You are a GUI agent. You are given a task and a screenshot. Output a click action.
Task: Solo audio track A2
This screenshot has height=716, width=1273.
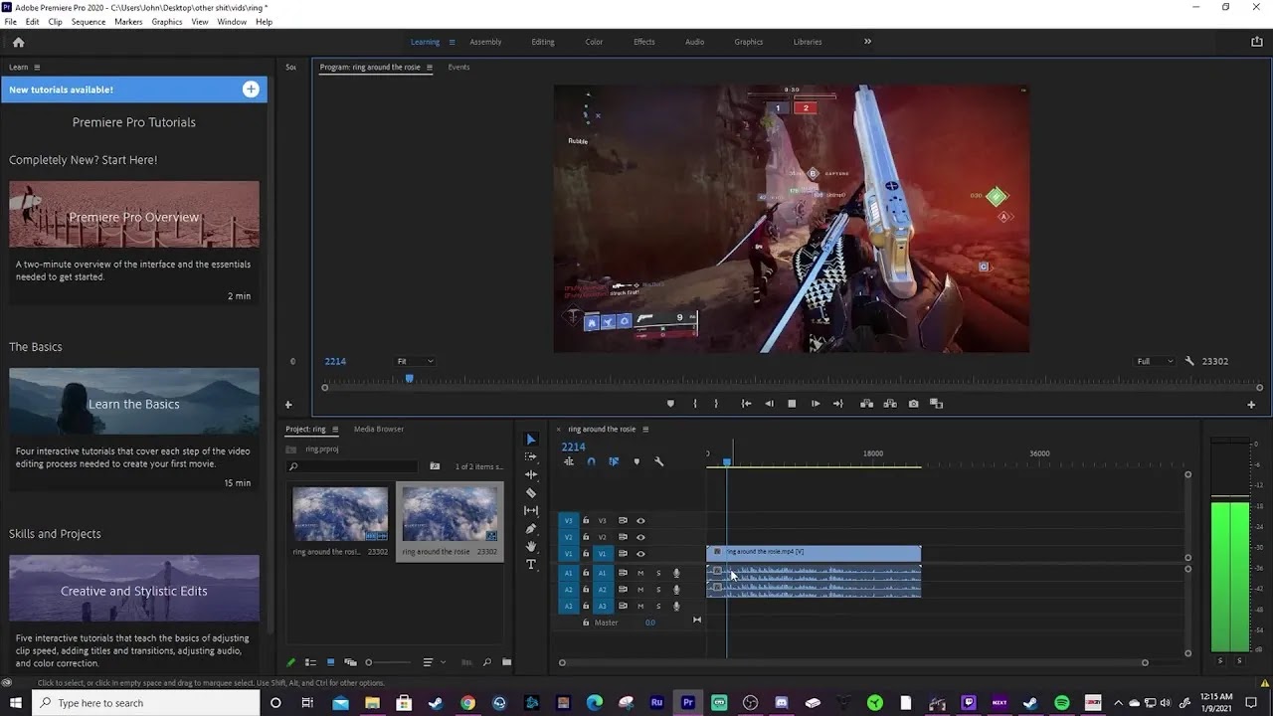[657, 590]
